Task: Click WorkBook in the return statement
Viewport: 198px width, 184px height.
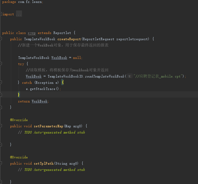Action: 40,101
